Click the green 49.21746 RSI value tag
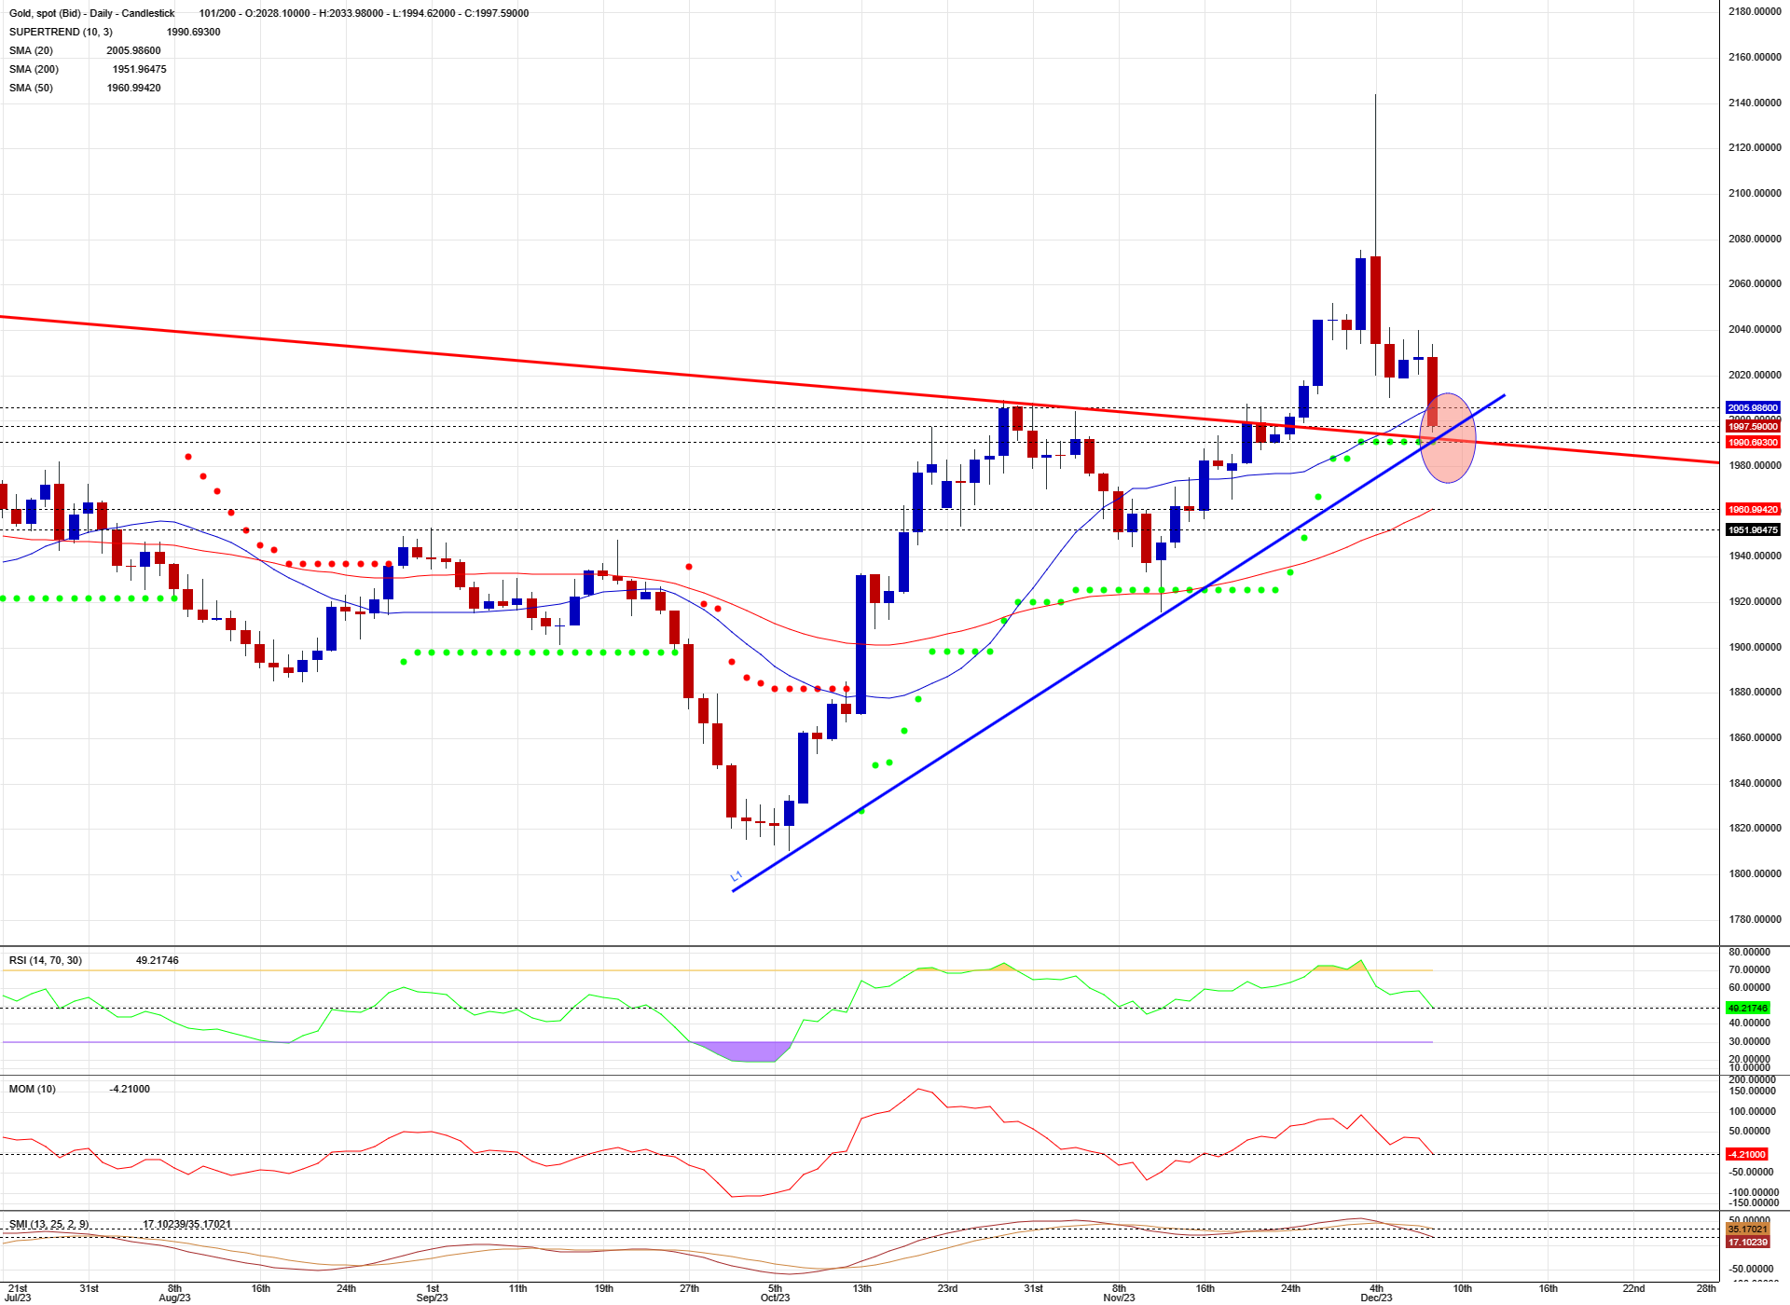Viewport: 1790px width, 1305px height. tap(1747, 1008)
